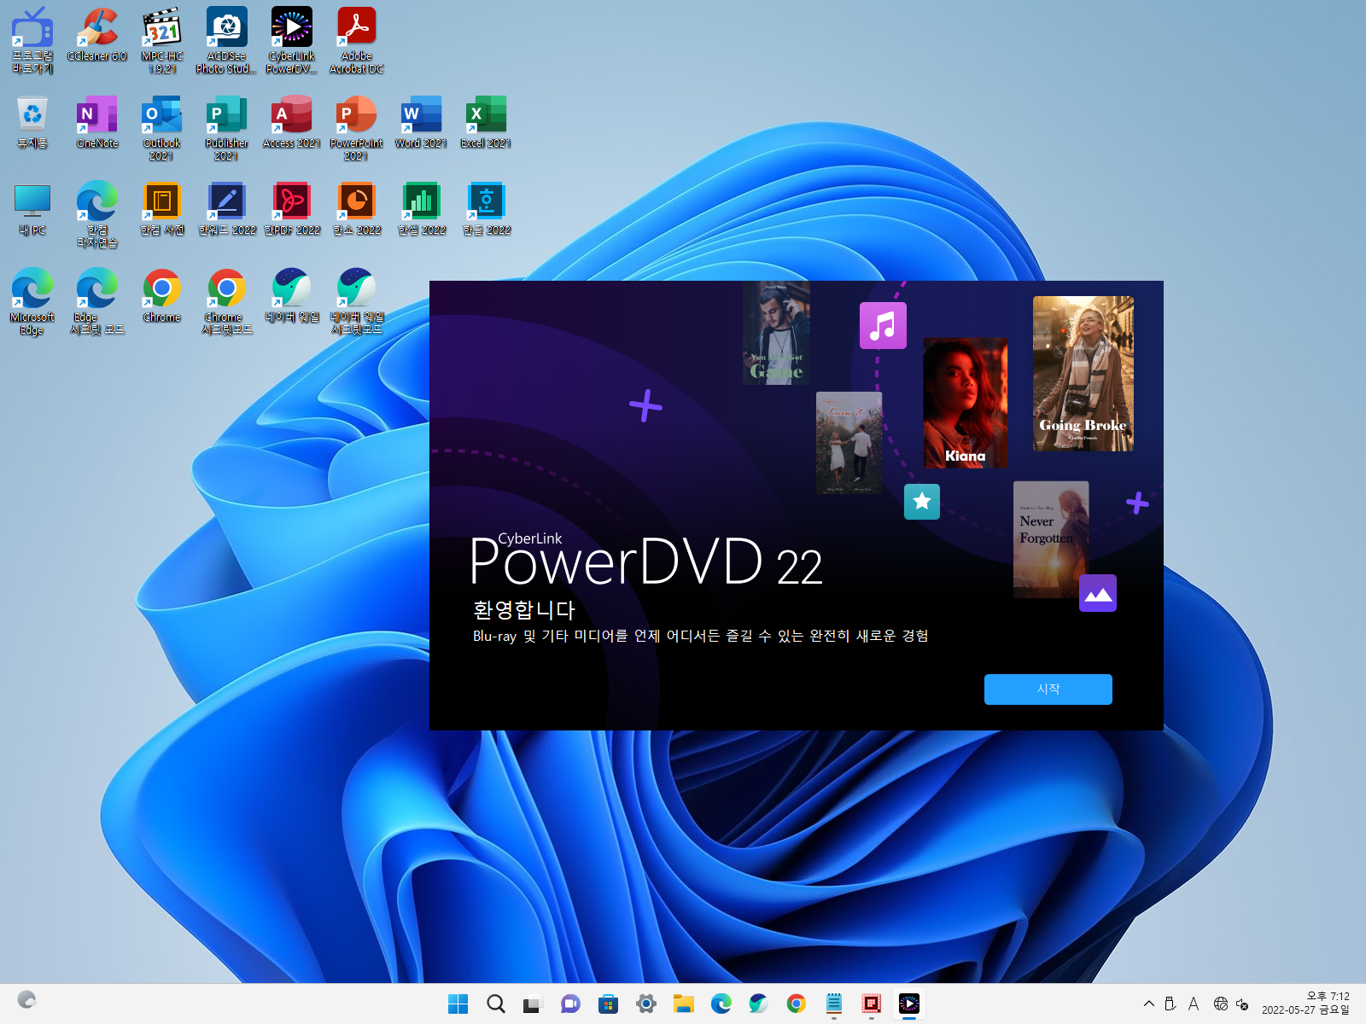
Task: Open Publisher 2021 shortcut
Action: click(x=226, y=128)
